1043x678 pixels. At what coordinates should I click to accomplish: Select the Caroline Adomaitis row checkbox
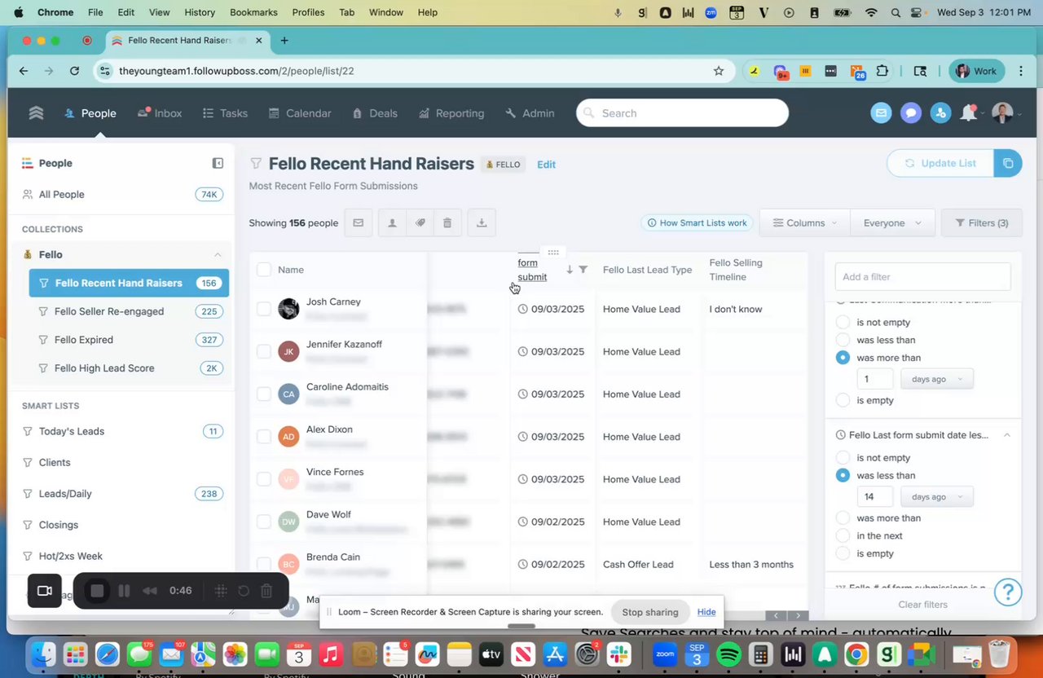click(x=264, y=394)
